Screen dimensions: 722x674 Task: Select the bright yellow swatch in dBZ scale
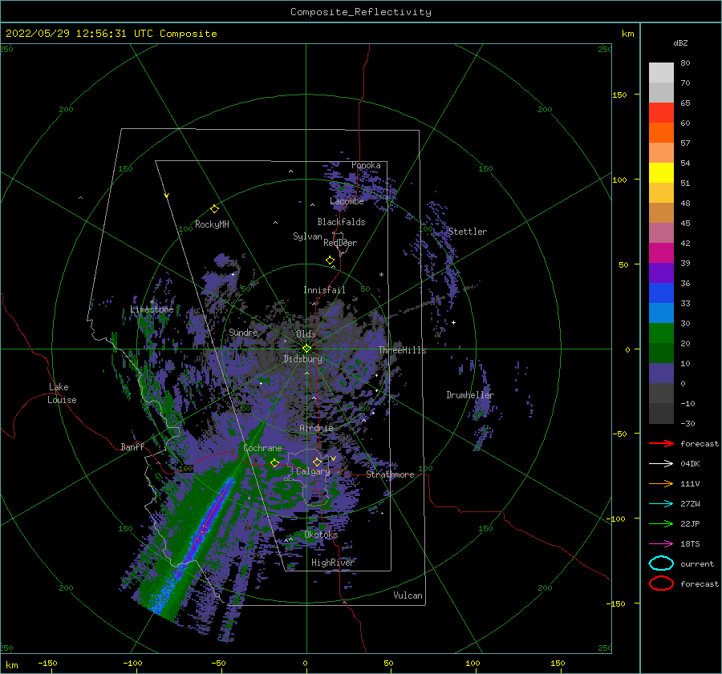coord(661,173)
